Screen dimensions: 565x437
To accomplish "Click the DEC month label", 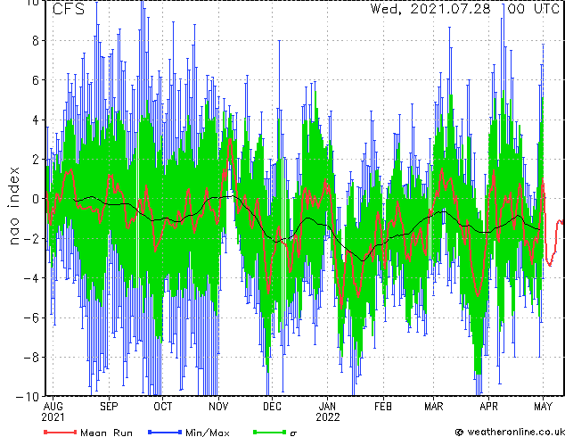I will [272, 407].
